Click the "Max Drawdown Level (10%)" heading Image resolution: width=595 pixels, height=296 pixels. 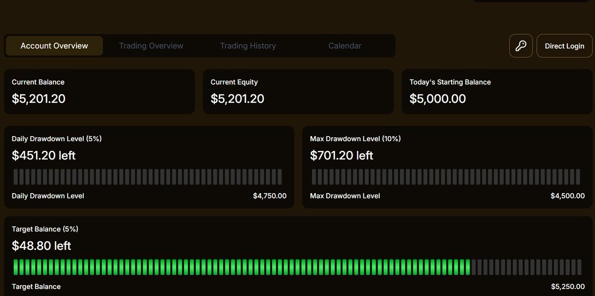(356, 139)
